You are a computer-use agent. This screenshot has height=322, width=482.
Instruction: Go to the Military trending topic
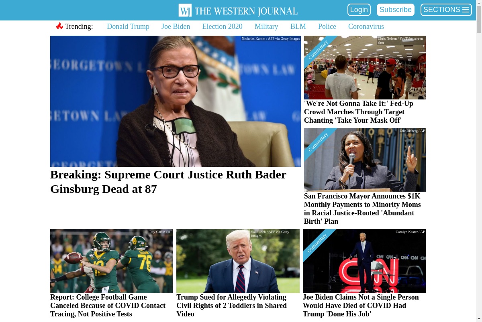tap(266, 26)
